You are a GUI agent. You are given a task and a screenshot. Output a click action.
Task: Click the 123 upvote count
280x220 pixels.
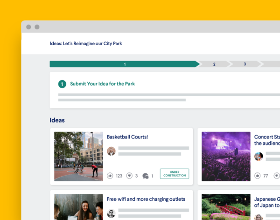pos(119,176)
